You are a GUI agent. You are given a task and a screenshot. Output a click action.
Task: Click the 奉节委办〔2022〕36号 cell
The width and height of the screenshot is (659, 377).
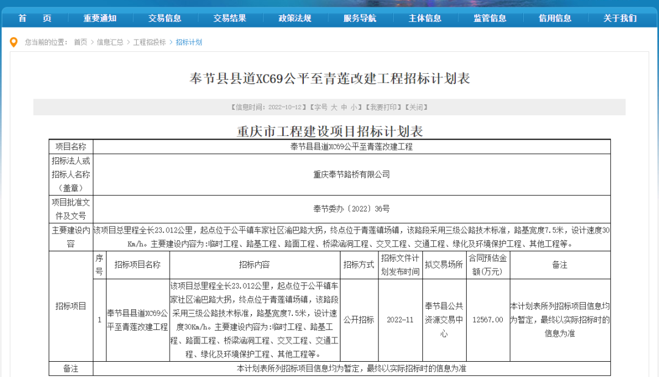351,209
